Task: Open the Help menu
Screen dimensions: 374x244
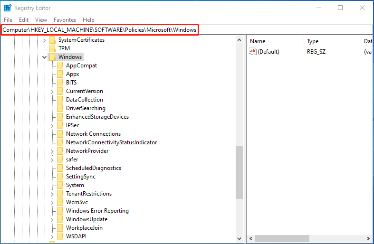Action: (88, 20)
